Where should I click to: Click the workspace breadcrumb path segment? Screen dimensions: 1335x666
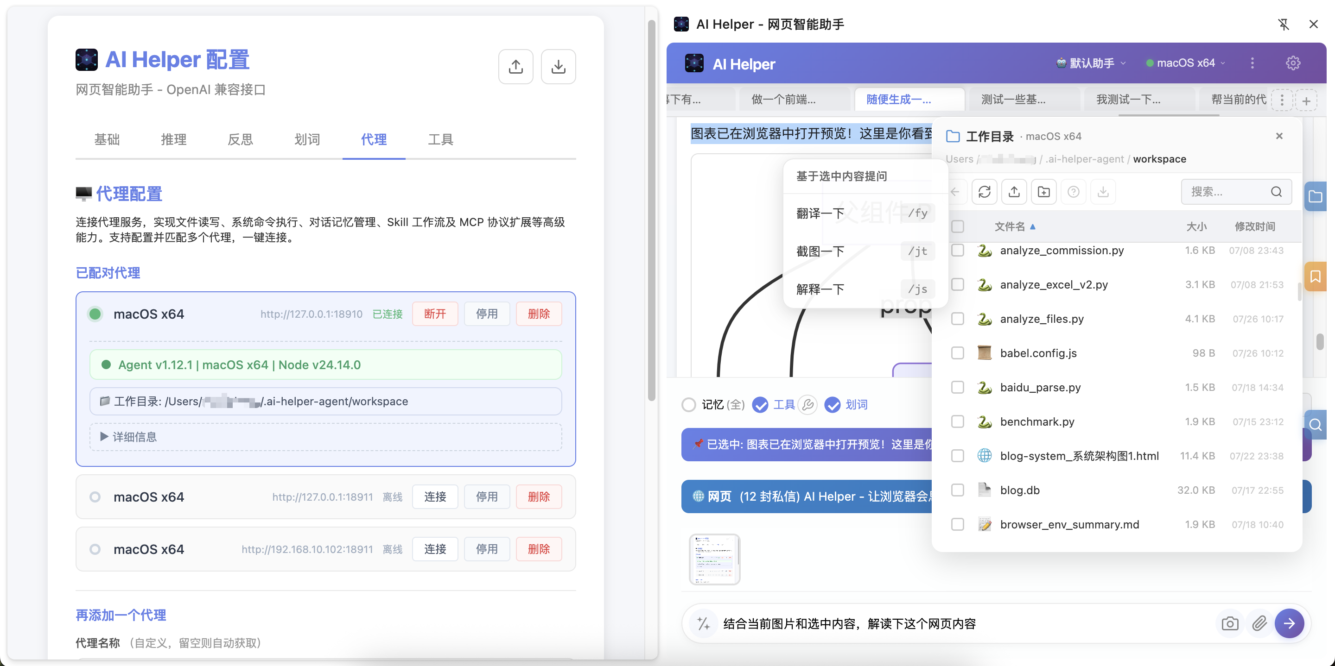tap(1159, 159)
